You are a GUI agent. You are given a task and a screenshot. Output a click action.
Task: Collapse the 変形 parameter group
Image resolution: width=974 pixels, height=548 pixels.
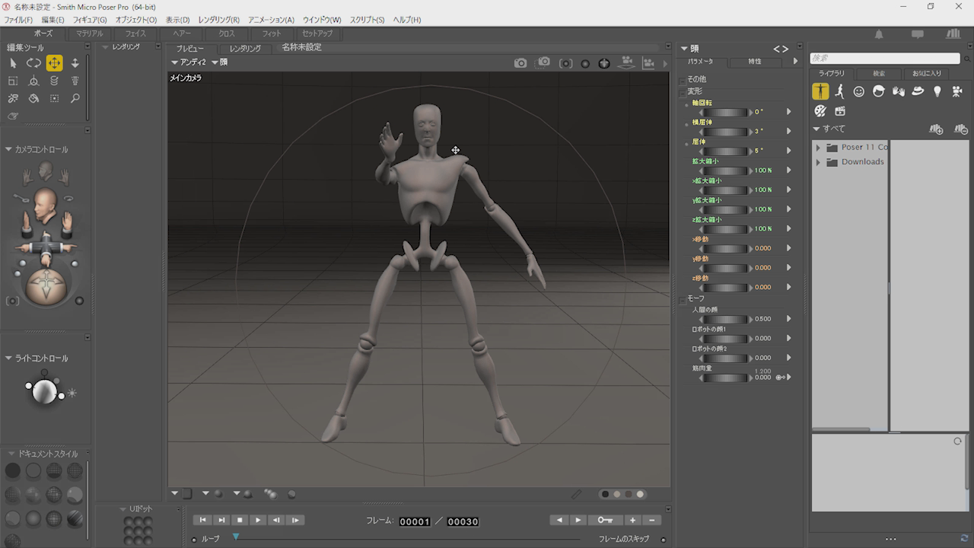(683, 92)
